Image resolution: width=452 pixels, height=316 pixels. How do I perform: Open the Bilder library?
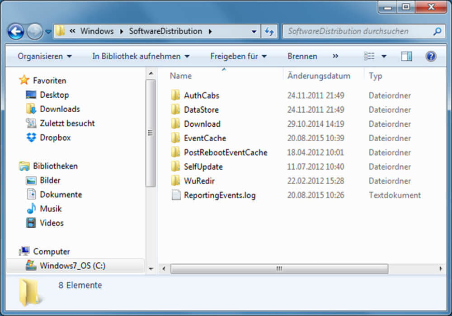[x=50, y=180]
